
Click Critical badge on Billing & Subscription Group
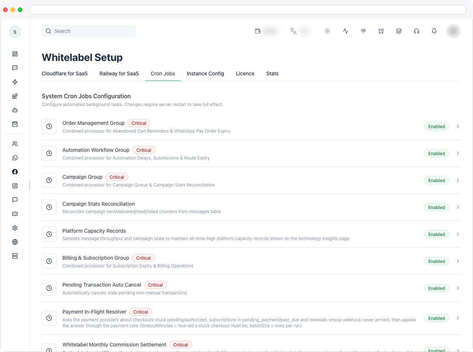[144, 258]
